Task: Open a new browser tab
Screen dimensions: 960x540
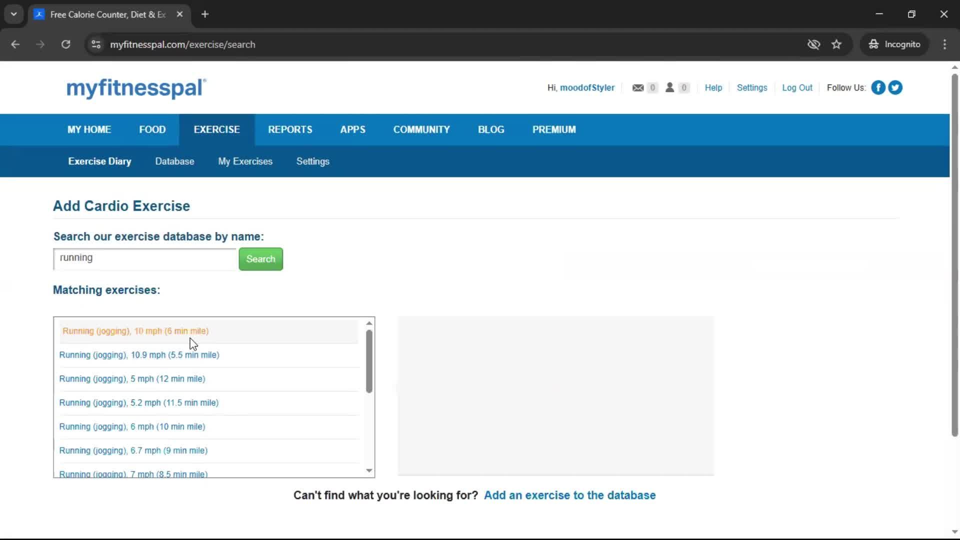Action: pyautogui.click(x=205, y=14)
